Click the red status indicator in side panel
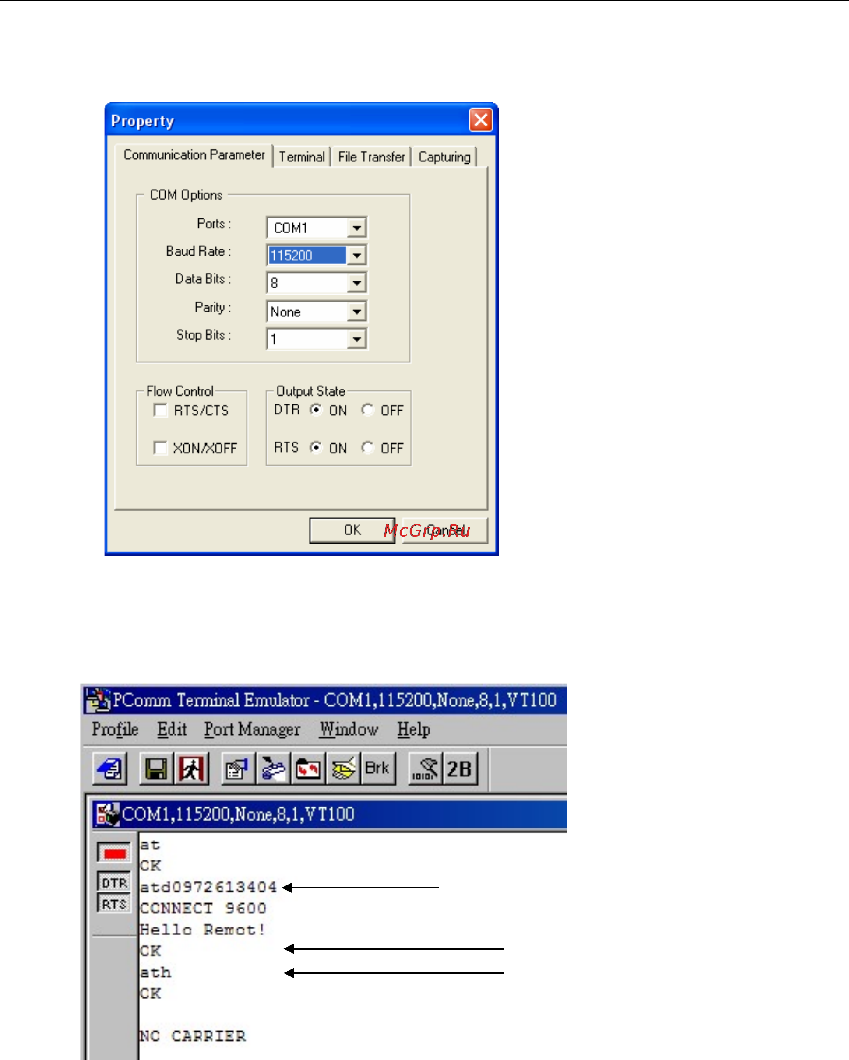The height and width of the screenshot is (1060, 849). click(x=114, y=852)
